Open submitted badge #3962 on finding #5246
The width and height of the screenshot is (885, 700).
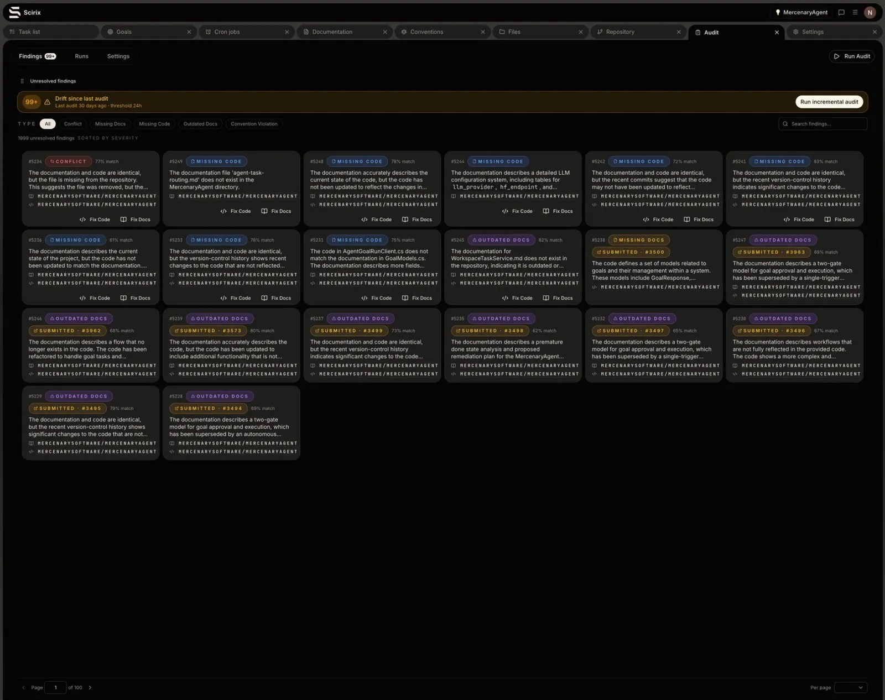click(x=67, y=331)
